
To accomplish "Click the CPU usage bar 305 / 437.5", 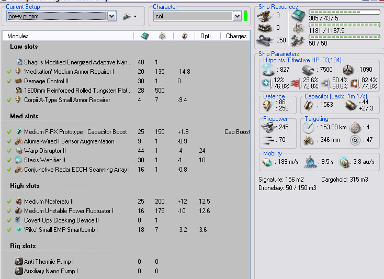I will click(344, 12).
